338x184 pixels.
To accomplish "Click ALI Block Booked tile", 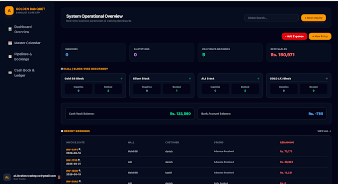I will 245,89.
